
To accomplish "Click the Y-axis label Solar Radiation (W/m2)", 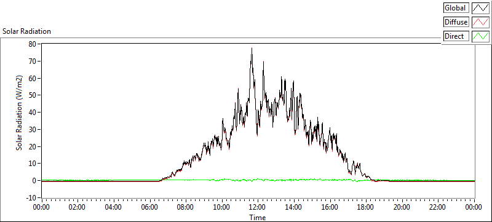I will 19,113.
